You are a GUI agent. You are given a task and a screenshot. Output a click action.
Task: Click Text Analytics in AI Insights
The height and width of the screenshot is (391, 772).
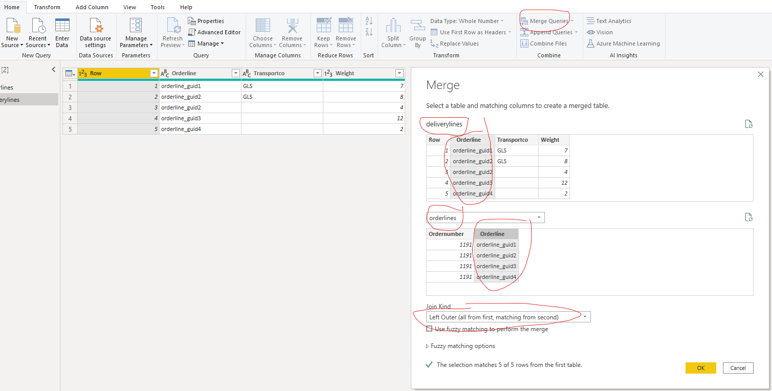tap(609, 21)
